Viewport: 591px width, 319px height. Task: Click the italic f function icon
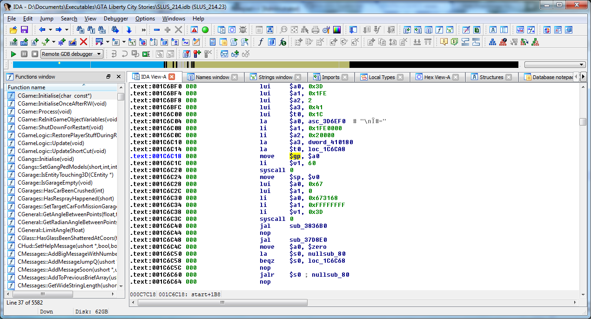tap(261, 42)
